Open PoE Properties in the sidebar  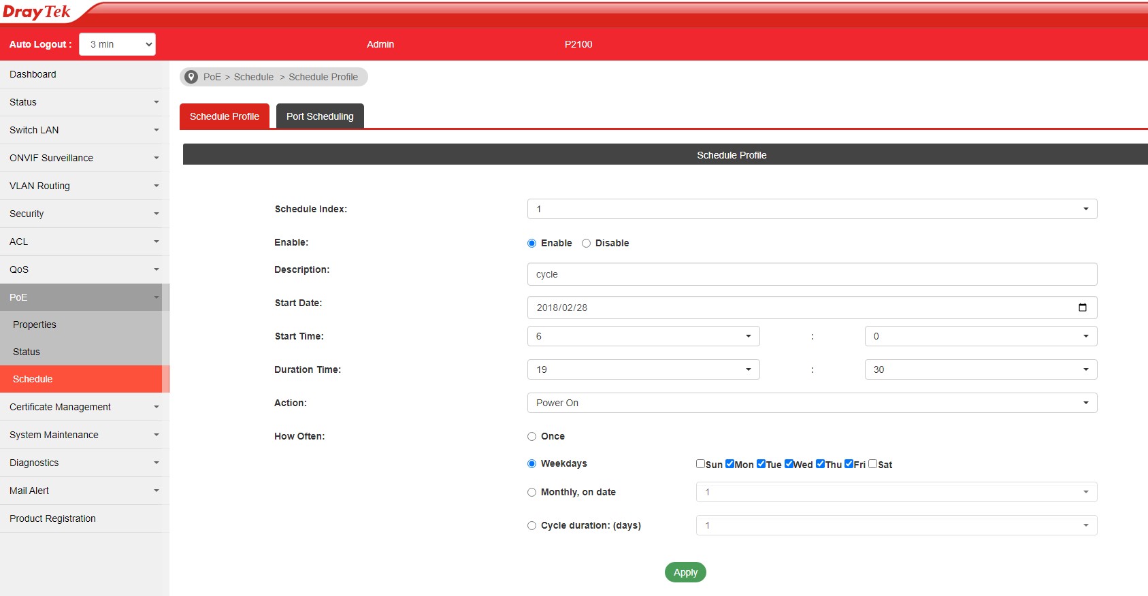coord(35,325)
